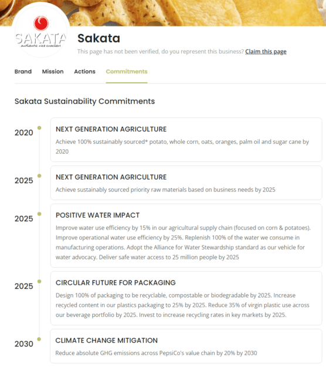
Task: Click the timeline dot beside Positive Water Impact
Action: pyautogui.click(x=39, y=214)
